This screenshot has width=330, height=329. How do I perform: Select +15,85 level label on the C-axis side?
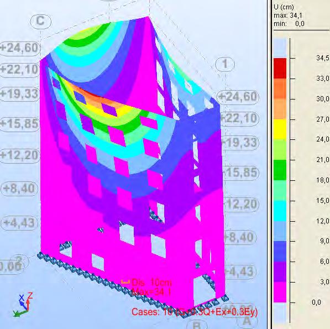point(19,124)
